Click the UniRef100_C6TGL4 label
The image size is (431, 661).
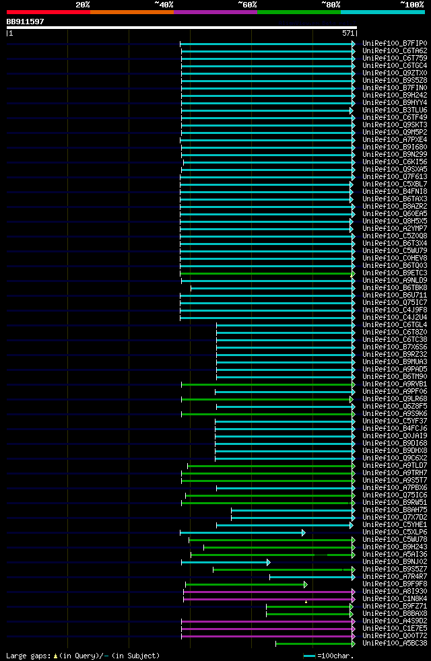point(395,325)
